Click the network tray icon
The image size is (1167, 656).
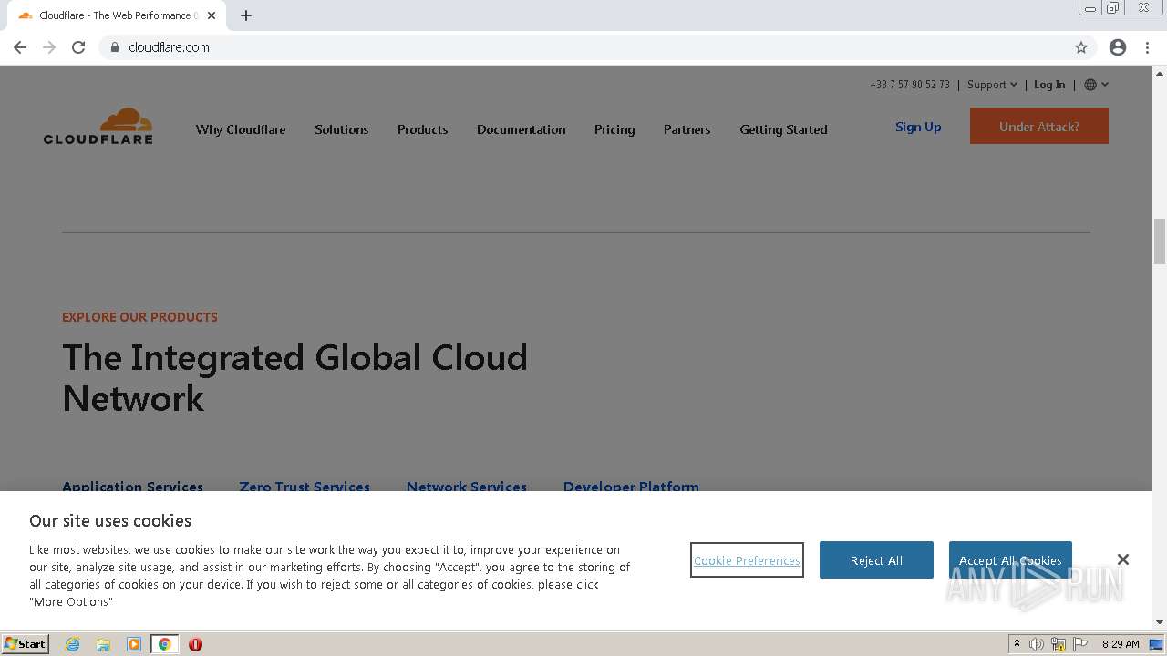tap(1059, 644)
